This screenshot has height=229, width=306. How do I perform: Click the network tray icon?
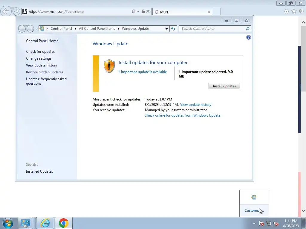[x=269, y=223]
